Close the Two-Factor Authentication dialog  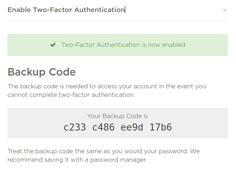225,10
